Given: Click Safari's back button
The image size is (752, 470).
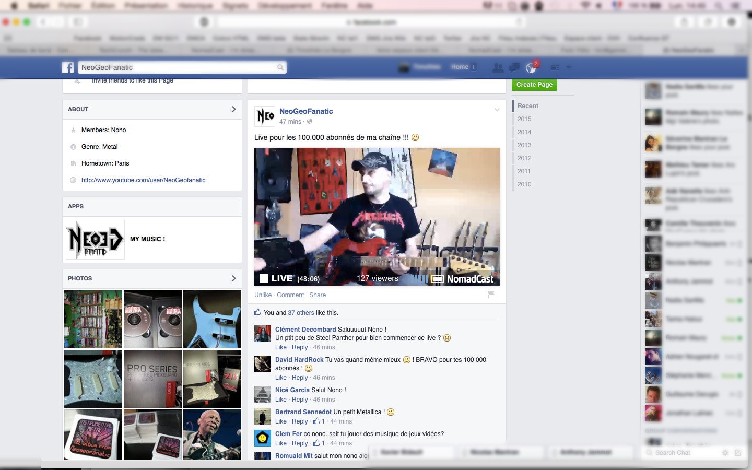Looking at the screenshot, I should click(43, 22).
